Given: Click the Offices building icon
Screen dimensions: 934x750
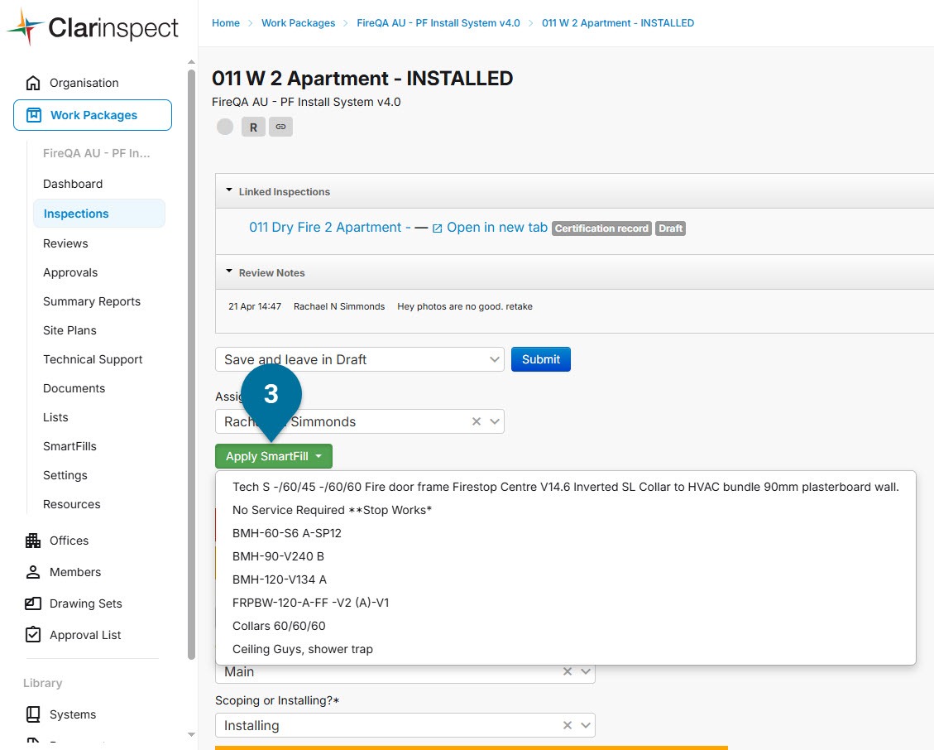Looking at the screenshot, I should coord(33,541).
